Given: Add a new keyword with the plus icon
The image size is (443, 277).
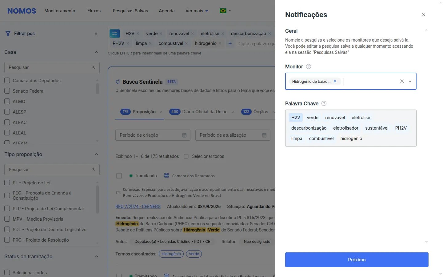Looking at the screenshot, I should pyautogui.click(x=230, y=43).
